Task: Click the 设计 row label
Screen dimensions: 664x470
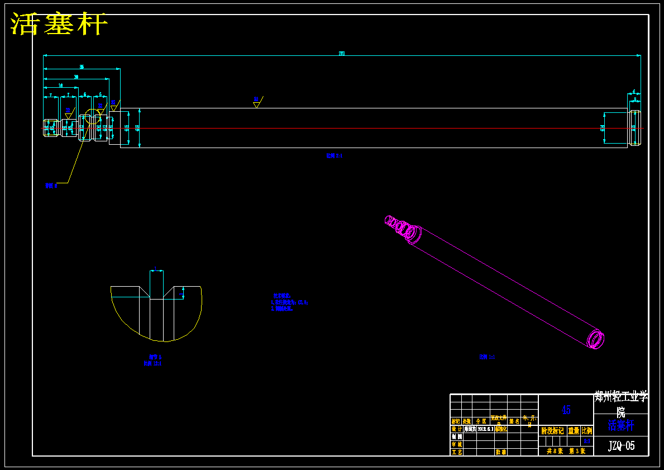Action: 456,429
